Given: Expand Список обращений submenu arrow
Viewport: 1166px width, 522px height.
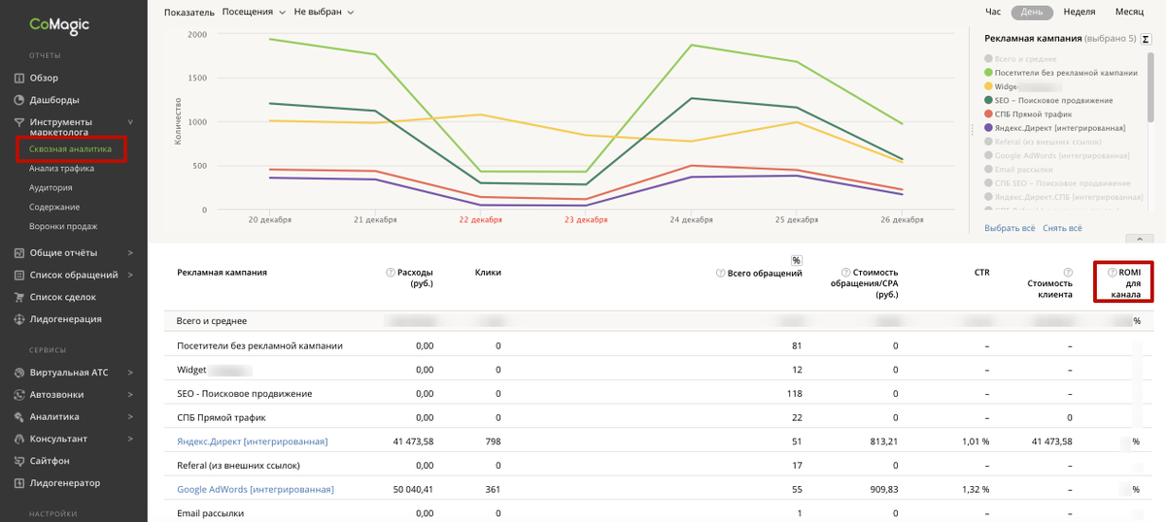Looking at the screenshot, I should [x=130, y=276].
